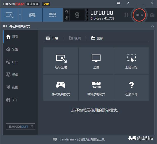This screenshot has height=144, width=157.
Task: Click the 0 bytes / 41.7GB storage text
Action: pos(103,19)
